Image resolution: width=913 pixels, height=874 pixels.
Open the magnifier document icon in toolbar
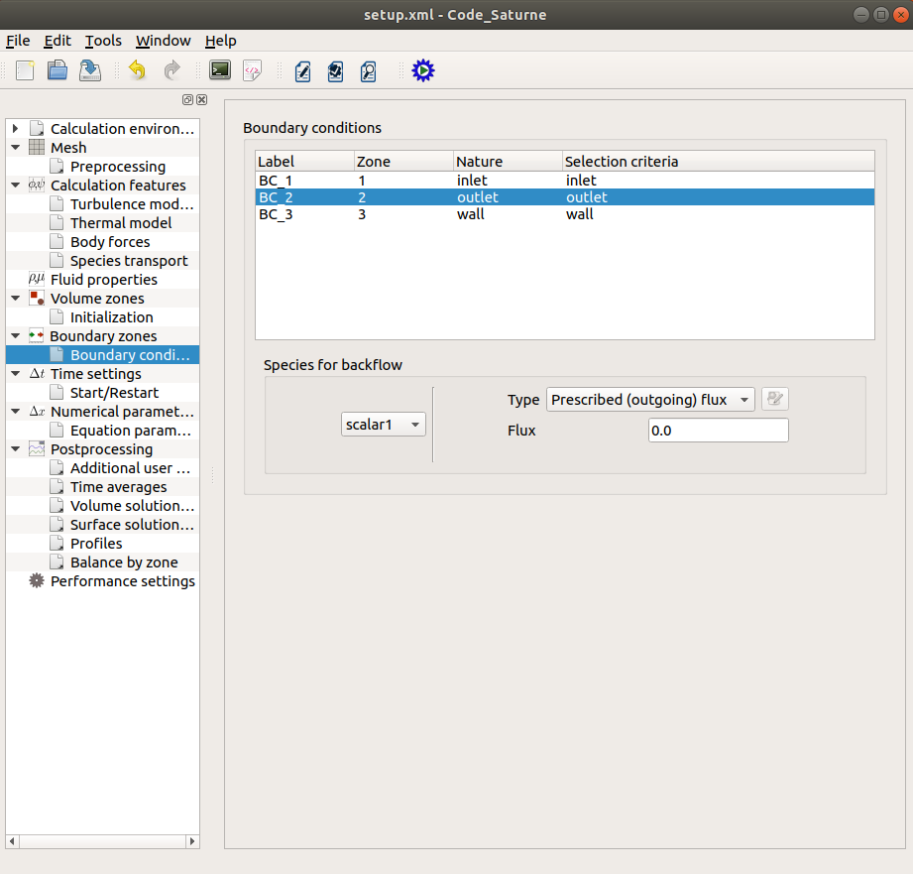369,70
